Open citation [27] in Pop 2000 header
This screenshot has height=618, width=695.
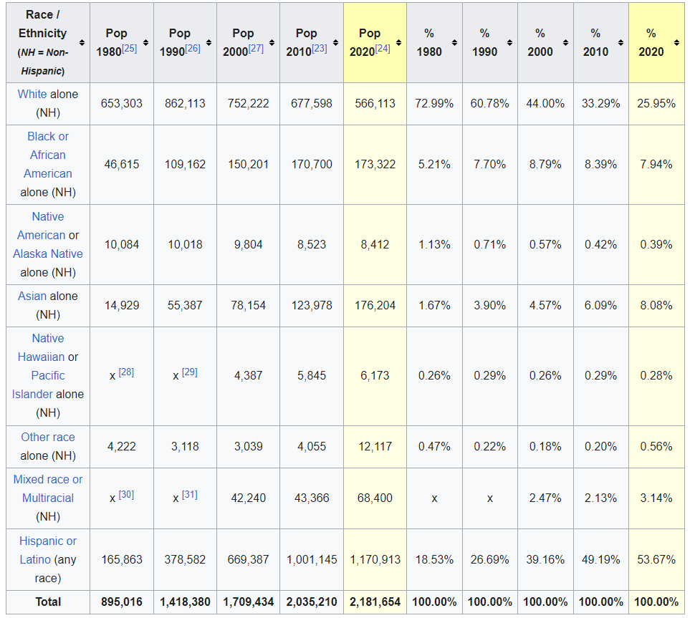(257, 48)
